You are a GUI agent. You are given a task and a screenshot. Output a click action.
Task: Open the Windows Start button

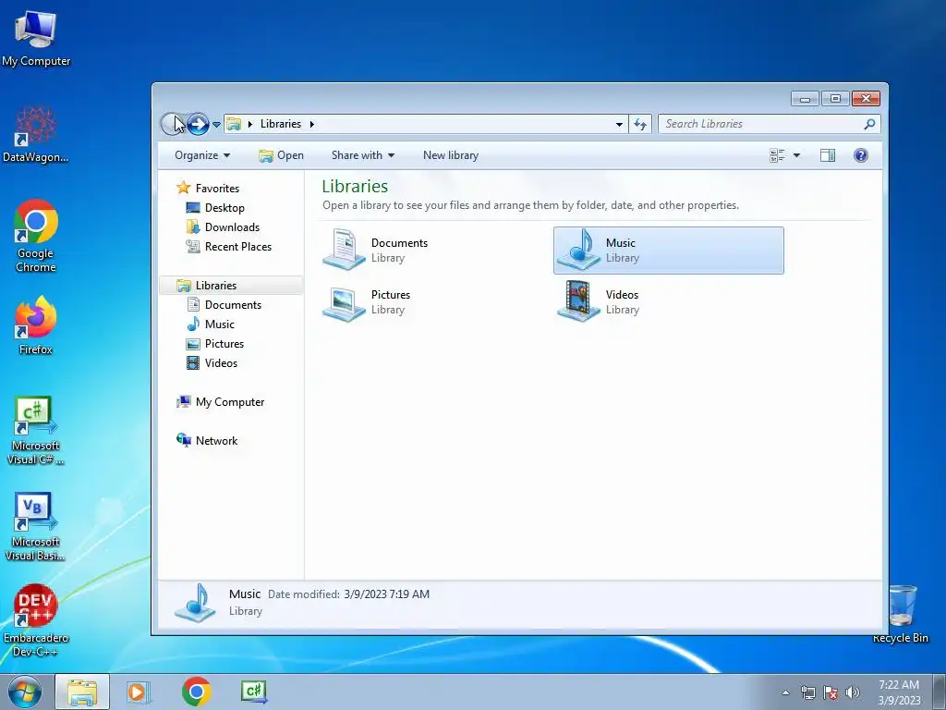click(x=25, y=692)
